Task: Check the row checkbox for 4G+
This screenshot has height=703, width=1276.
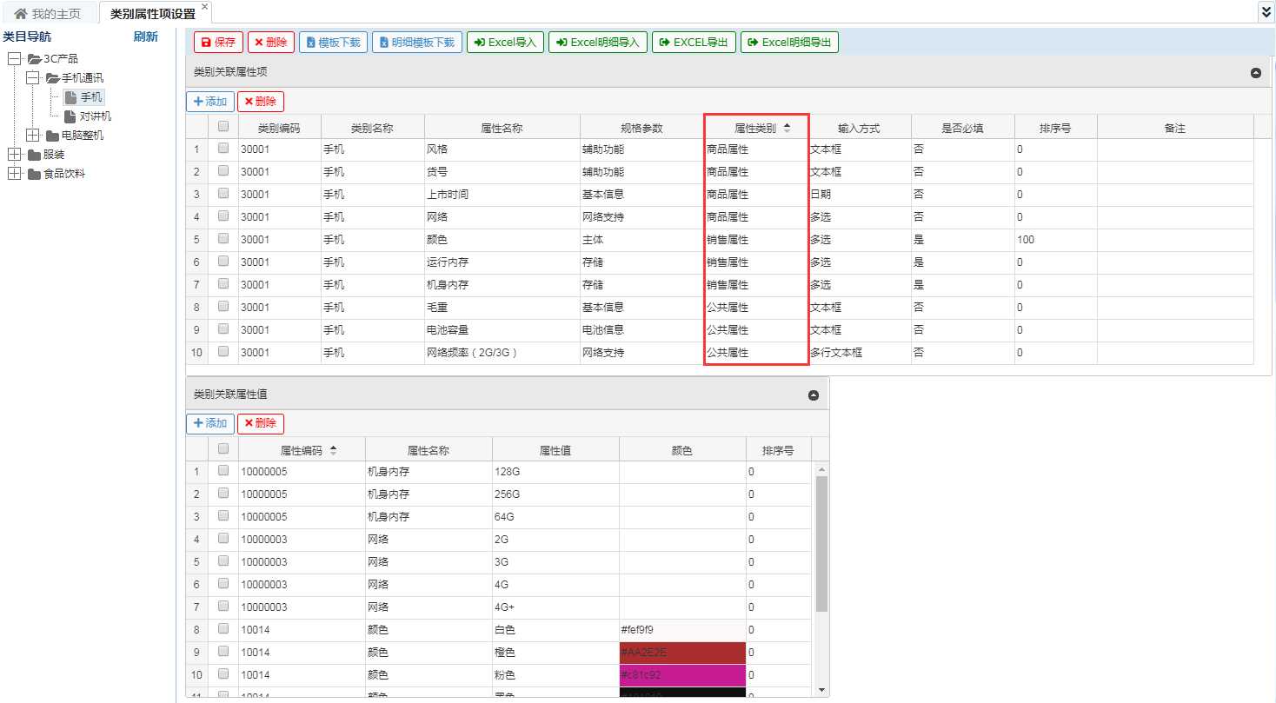Action: coord(223,606)
